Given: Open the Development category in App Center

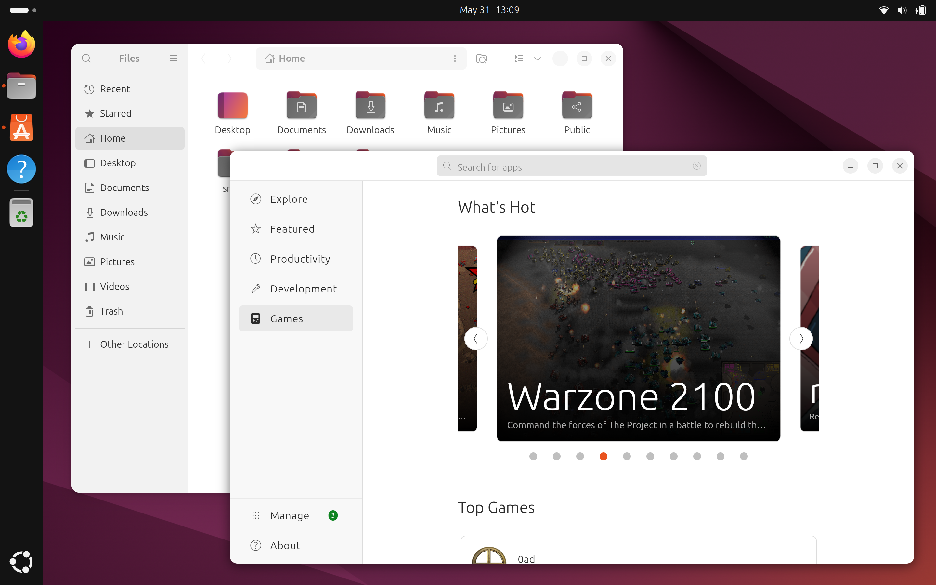Looking at the screenshot, I should [x=296, y=289].
